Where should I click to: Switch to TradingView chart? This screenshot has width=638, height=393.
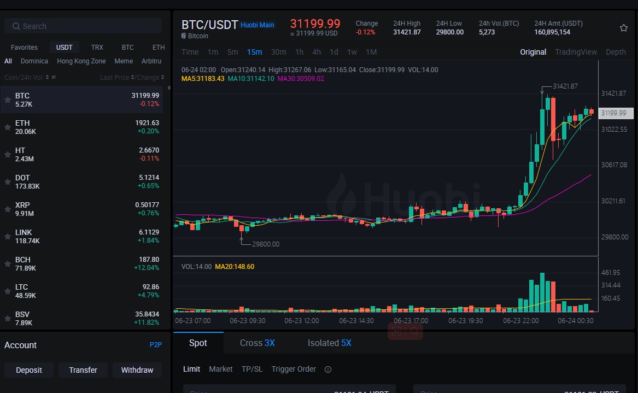click(x=576, y=52)
